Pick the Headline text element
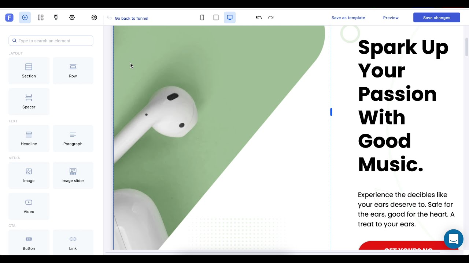Image resolution: width=469 pixels, height=263 pixels. tap(29, 138)
